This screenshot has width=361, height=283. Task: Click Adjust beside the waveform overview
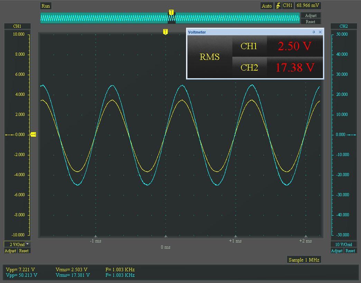[x=311, y=16]
